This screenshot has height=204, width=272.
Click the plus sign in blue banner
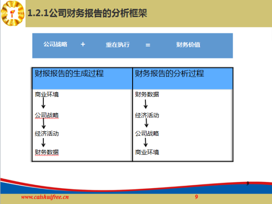tap(83, 44)
